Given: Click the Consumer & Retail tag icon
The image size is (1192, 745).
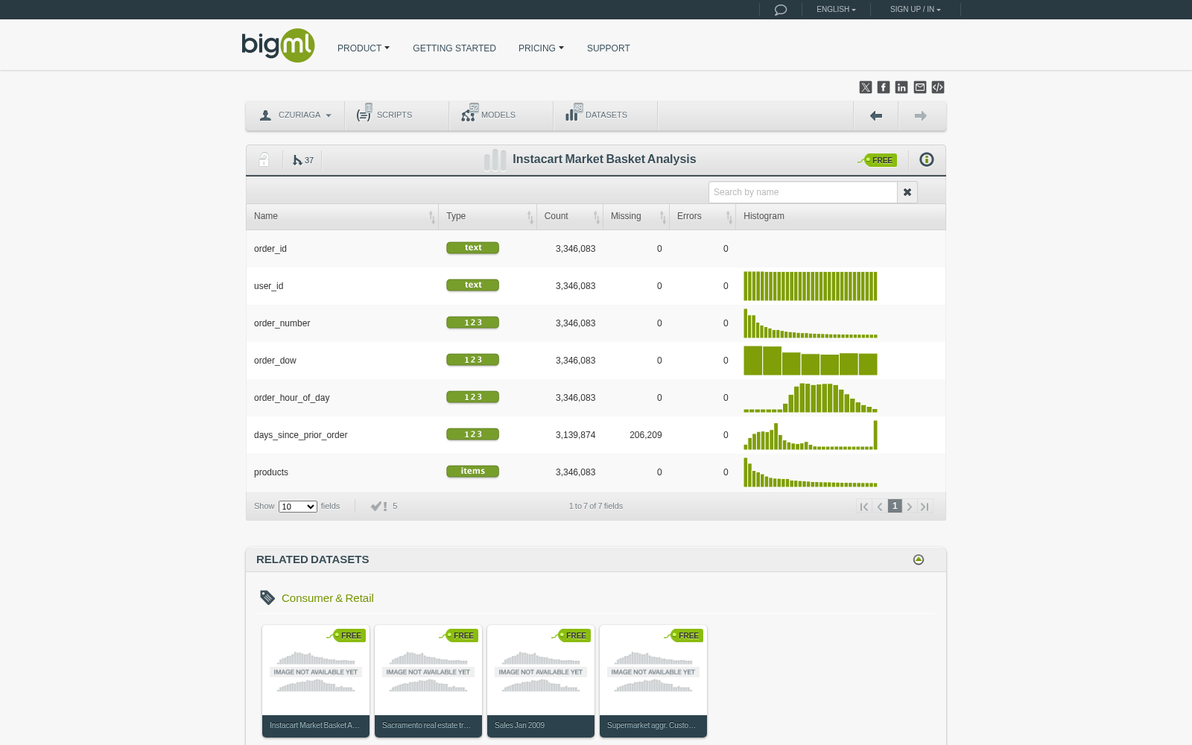Looking at the screenshot, I should coord(267,597).
